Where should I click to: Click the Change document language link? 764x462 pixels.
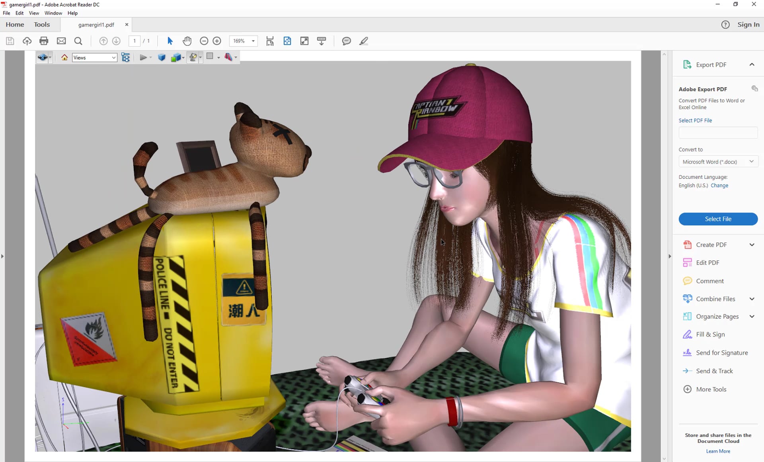click(719, 185)
